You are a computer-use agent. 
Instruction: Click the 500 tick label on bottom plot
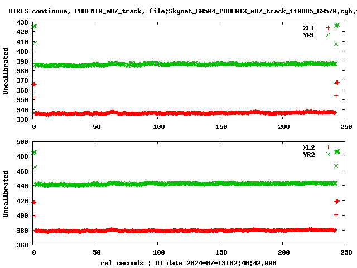click(x=22, y=142)
